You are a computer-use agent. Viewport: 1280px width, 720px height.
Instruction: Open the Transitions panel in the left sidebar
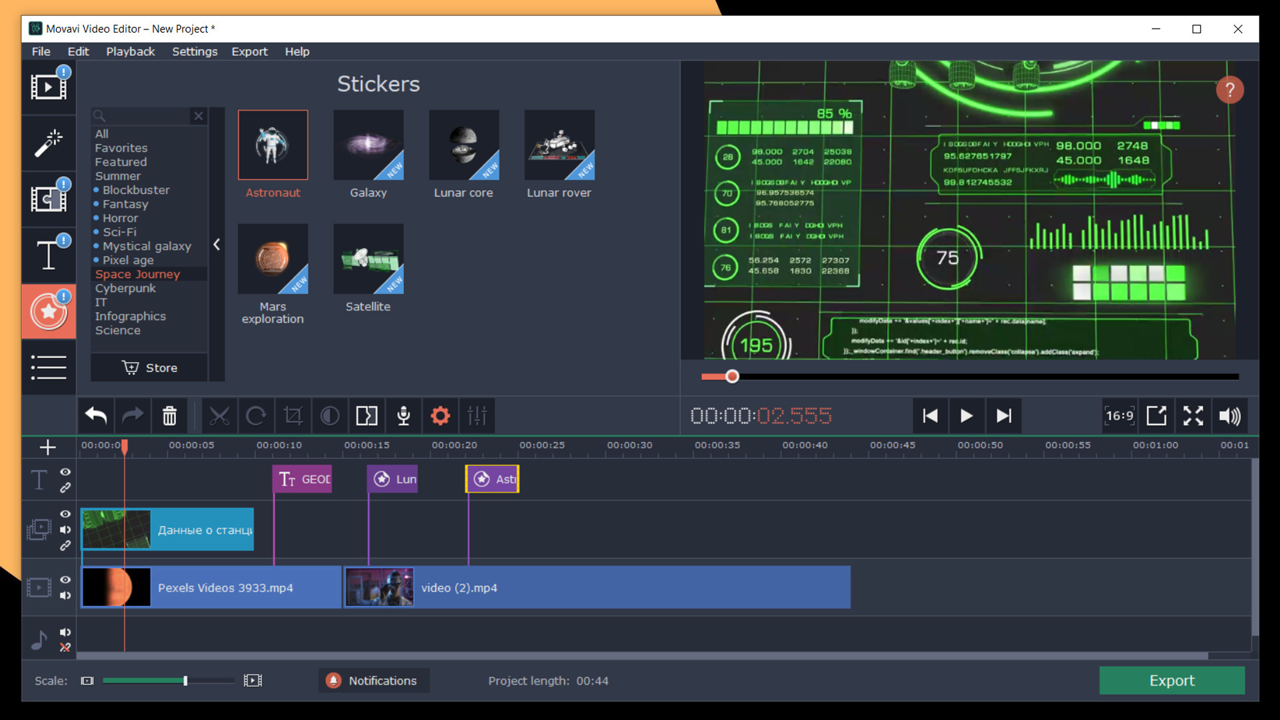tap(49, 198)
